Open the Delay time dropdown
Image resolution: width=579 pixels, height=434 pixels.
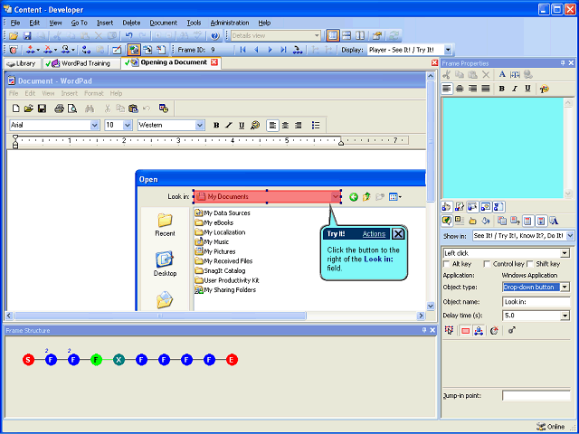(x=565, y=316)
